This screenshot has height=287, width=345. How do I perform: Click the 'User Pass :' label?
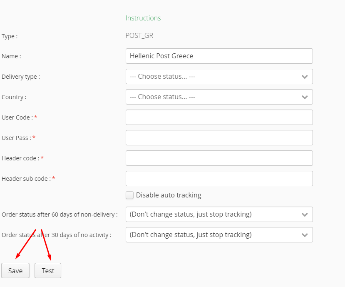(17, 138)
